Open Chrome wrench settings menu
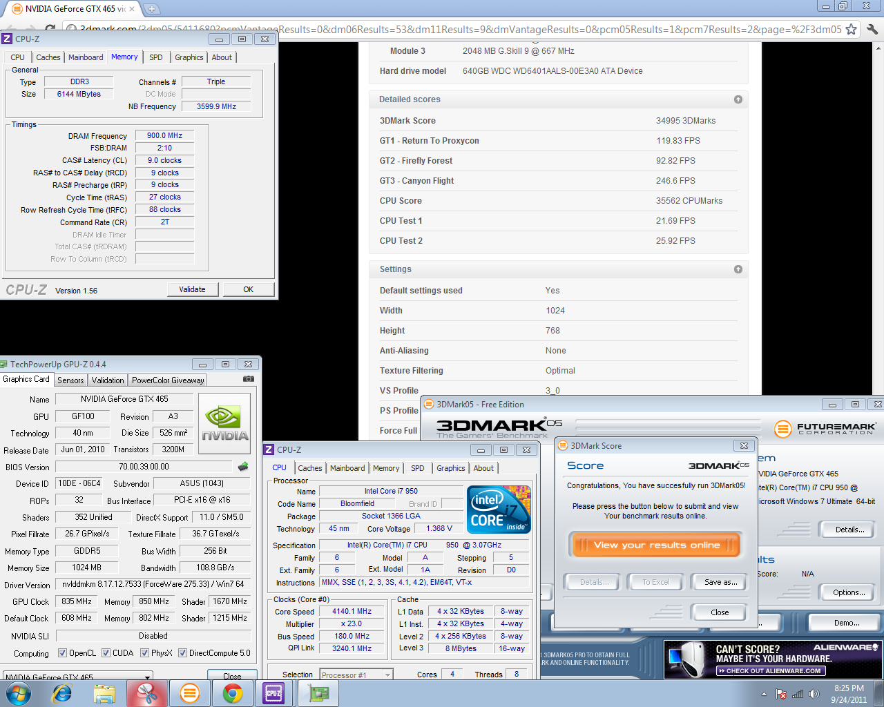 [872, 29]
